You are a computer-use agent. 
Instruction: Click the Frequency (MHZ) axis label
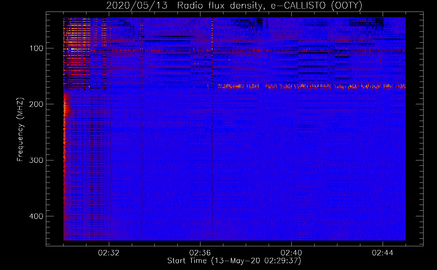20,129
